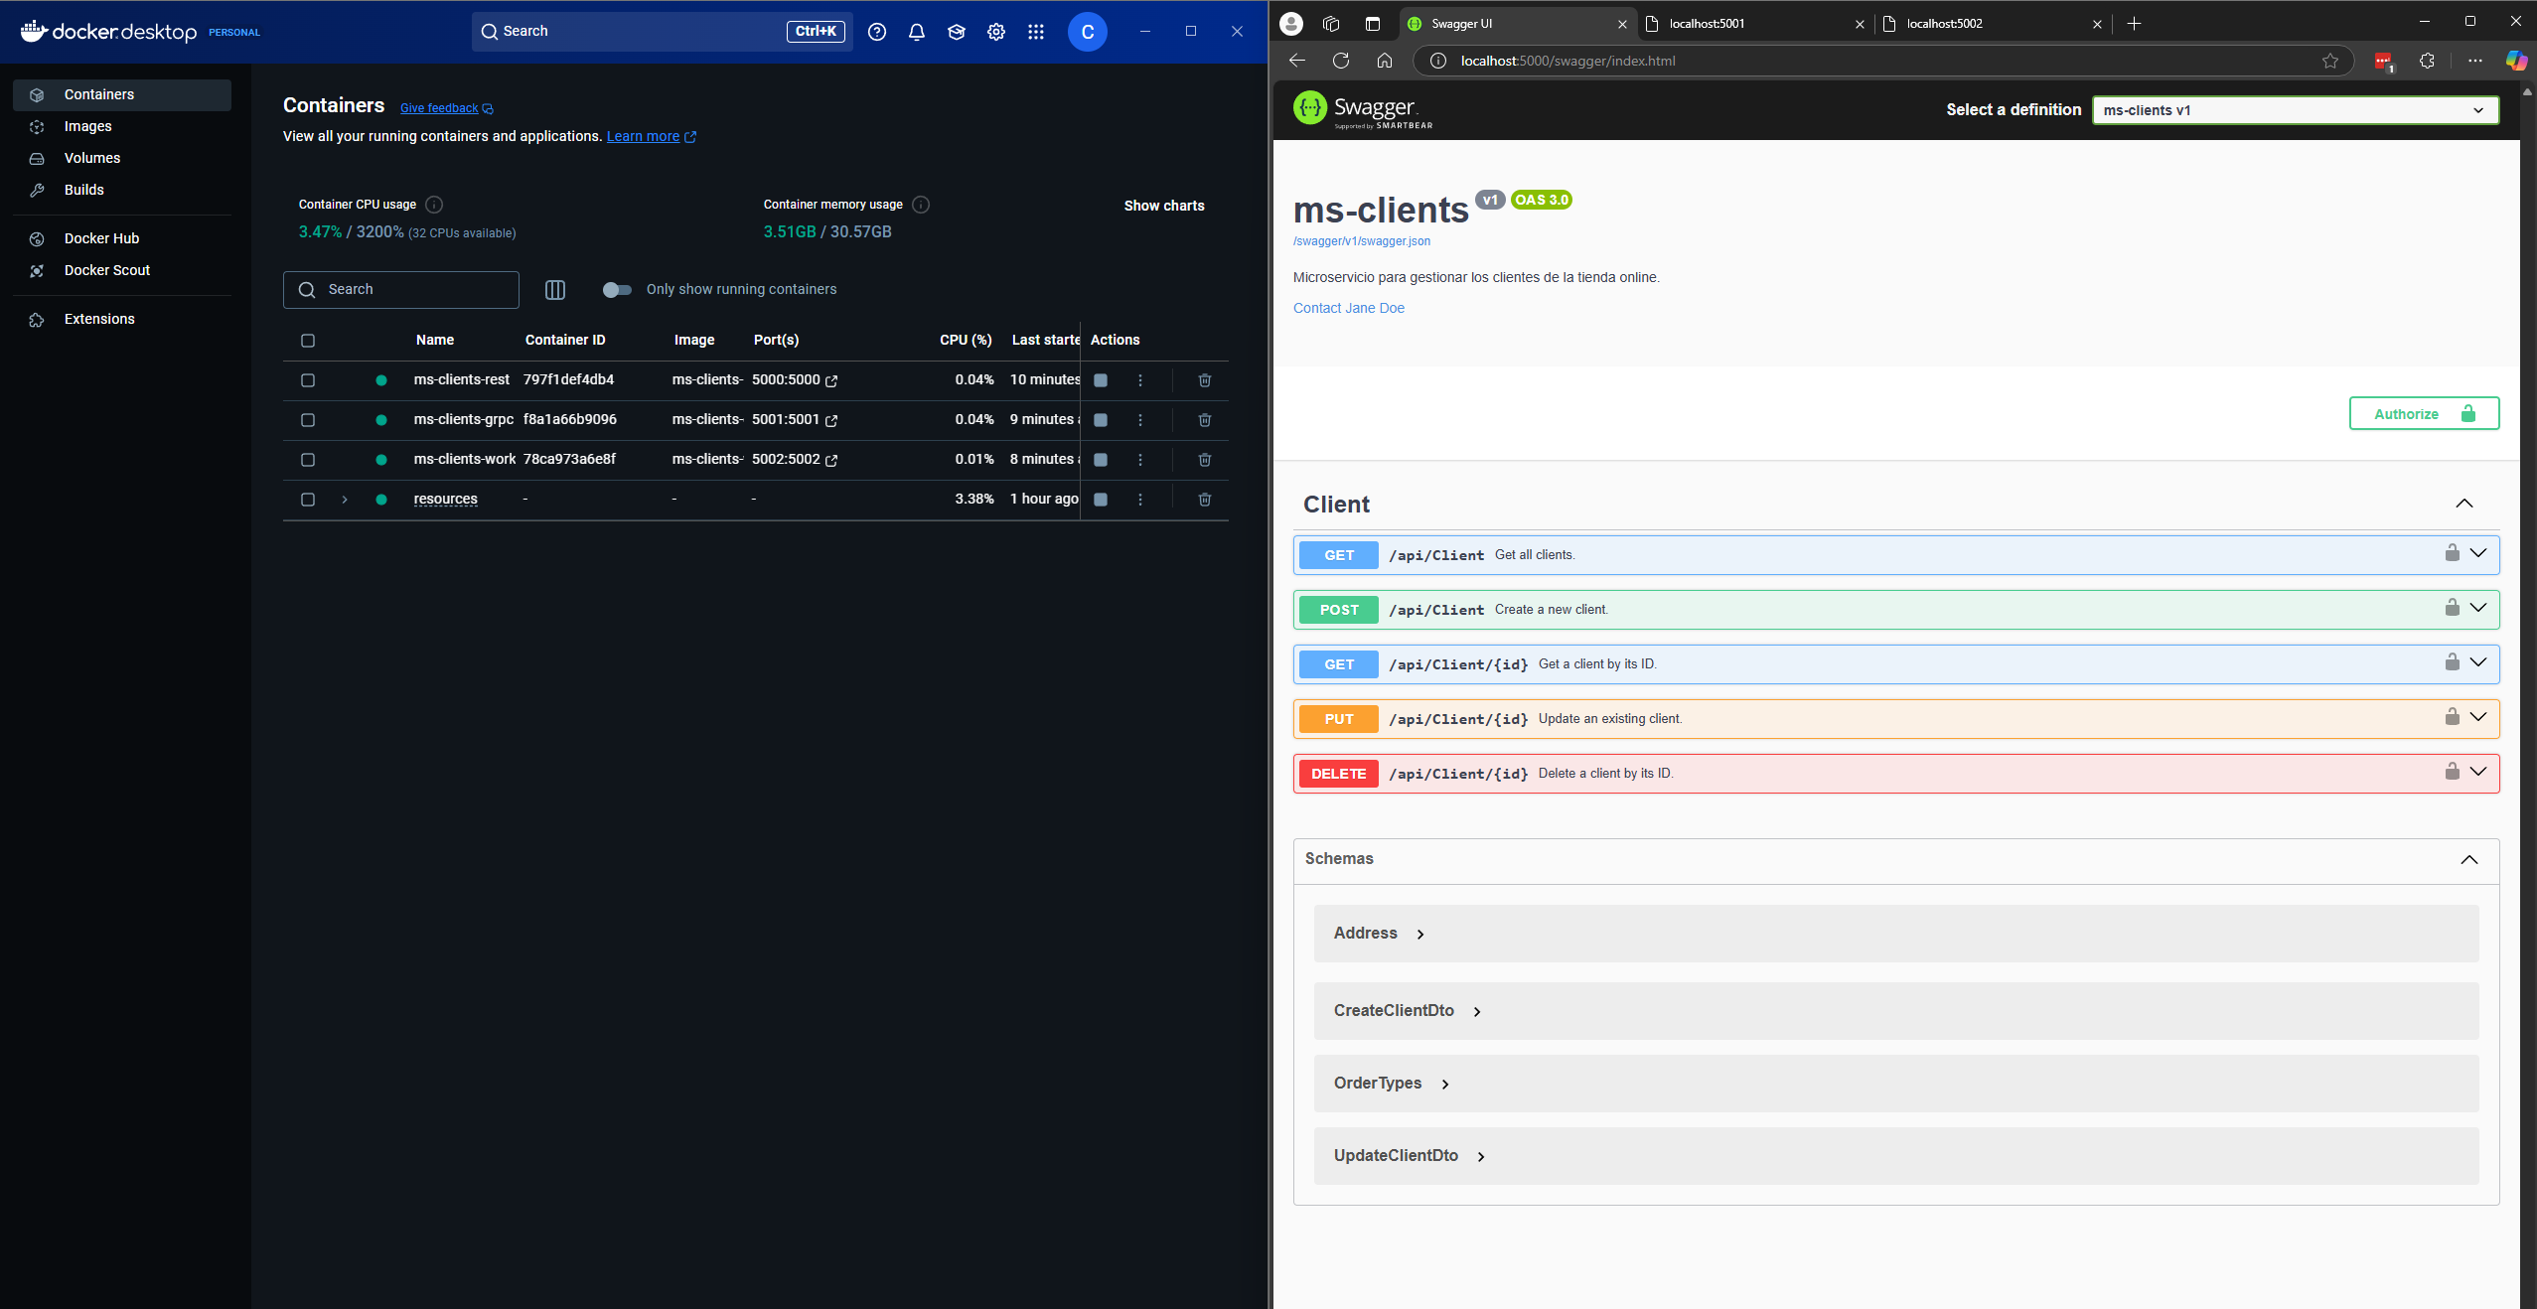Stop the ms-clients-work container
2537x1309 pixels.
1101,460
